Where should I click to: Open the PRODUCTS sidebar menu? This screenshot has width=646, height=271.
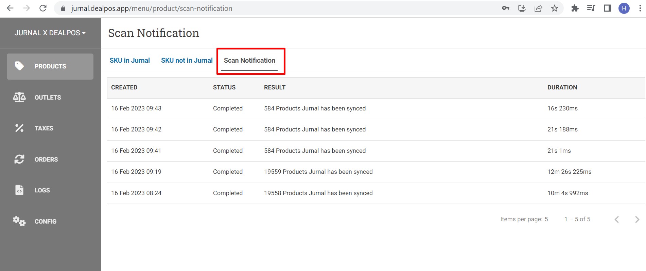click(x=50, y=66)
